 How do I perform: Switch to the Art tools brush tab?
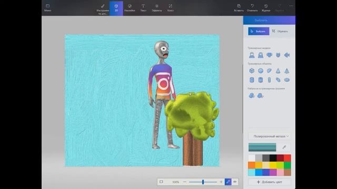[103, 8]
